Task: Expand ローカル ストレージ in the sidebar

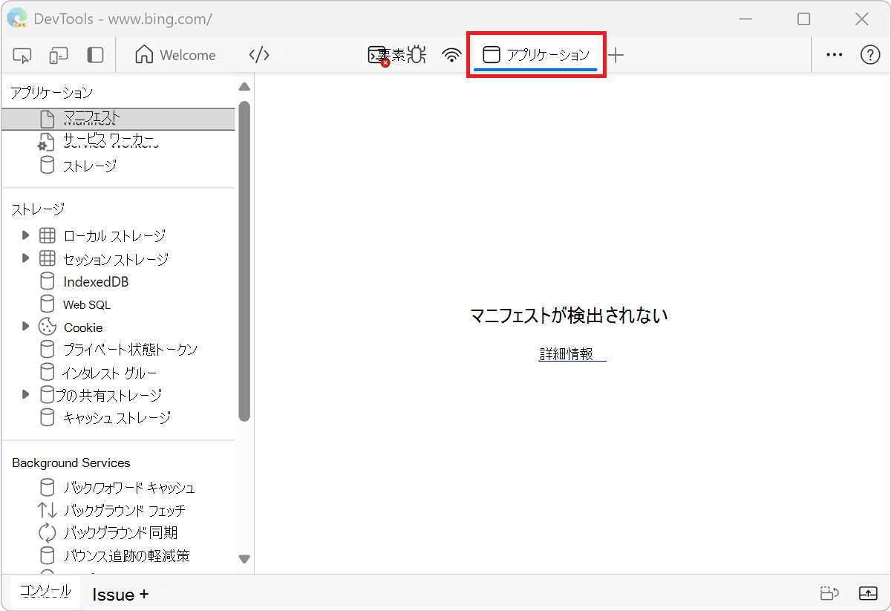Action: click(x=25, y=236)
